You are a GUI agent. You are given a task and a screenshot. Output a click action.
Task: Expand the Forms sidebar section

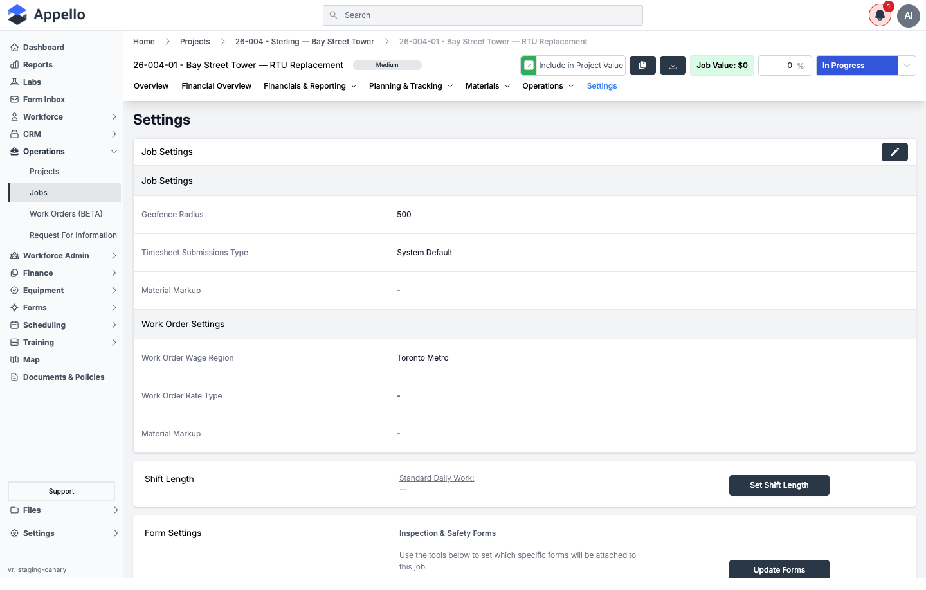[114, 308]
